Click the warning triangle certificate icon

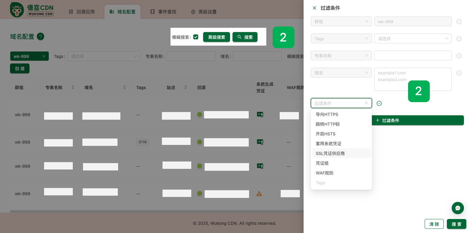pyautogui.click(x=259, y=194)
